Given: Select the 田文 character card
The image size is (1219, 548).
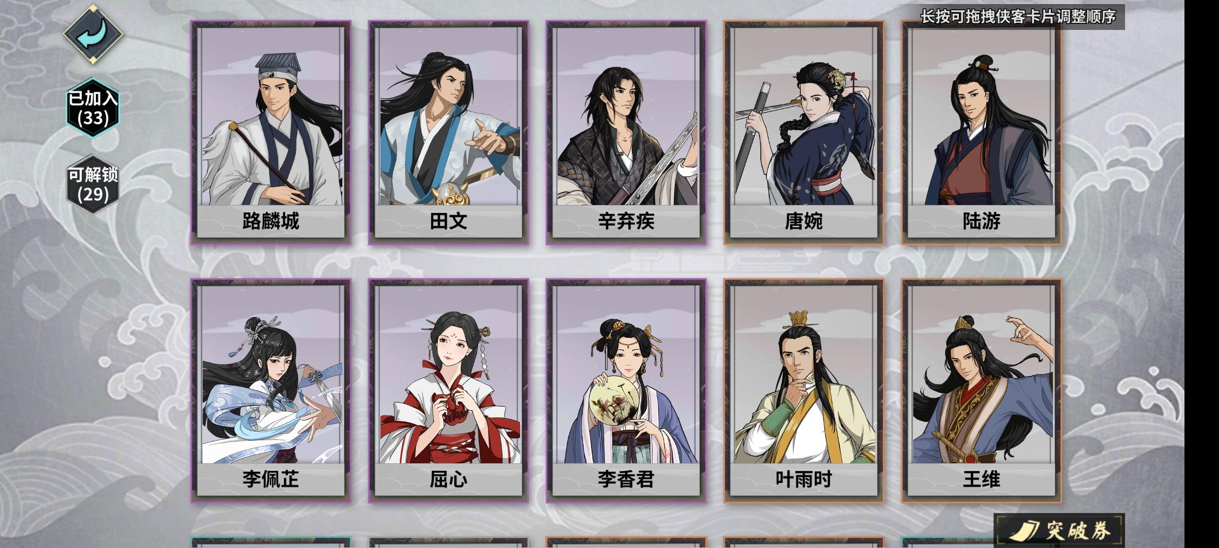Looking at the screenshot, I should click(448, 132).
